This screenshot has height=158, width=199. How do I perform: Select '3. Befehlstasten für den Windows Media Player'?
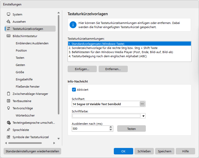click(130, 52)
